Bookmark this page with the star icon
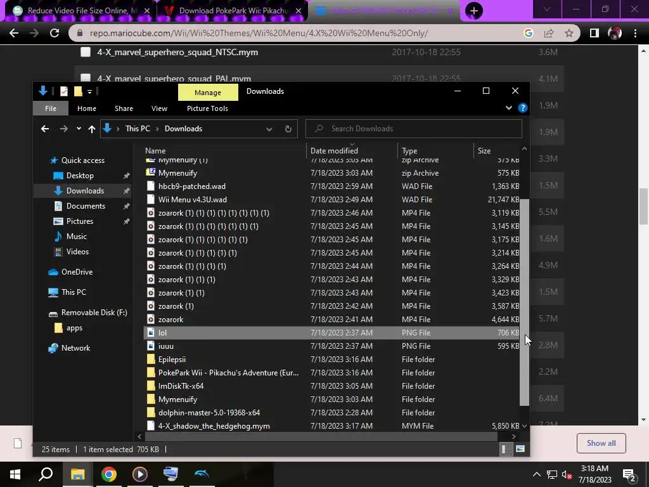649x487 pixels. click(569, 33)
